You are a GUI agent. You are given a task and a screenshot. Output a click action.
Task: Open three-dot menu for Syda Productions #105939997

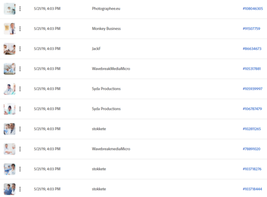pos(20,89)
